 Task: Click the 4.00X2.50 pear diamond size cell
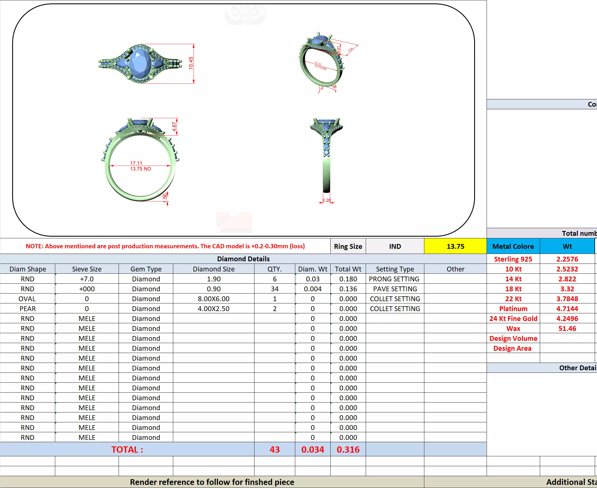click(213, 309)
